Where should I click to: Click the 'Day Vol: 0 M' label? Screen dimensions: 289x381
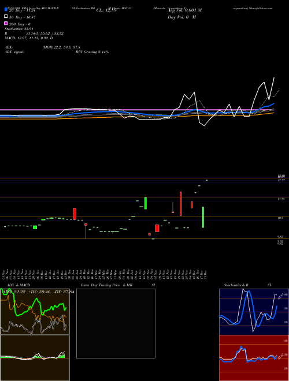click(181, 17)
